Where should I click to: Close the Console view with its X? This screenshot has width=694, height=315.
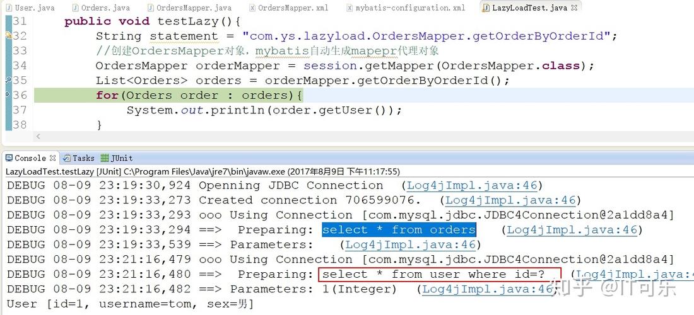pyautogui.click(x=52, y=157)
